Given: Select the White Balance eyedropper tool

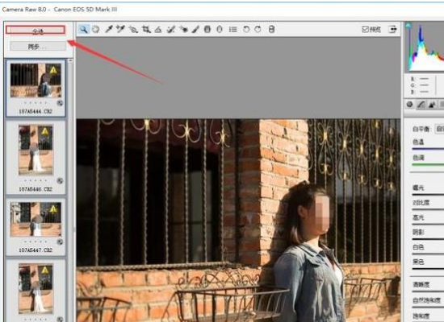Looking at the screenshot, I should point(109,29).
